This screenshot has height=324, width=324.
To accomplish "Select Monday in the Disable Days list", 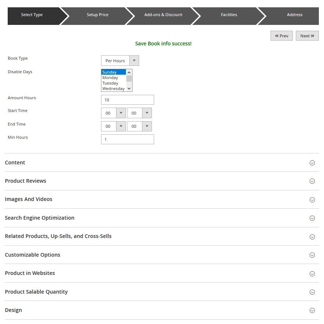I will 110,78.
